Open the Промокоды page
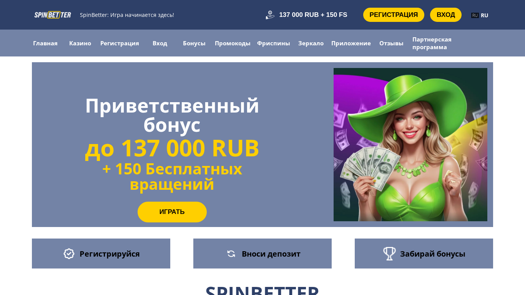This screenshot has height=295, width=525. (233, 43)
